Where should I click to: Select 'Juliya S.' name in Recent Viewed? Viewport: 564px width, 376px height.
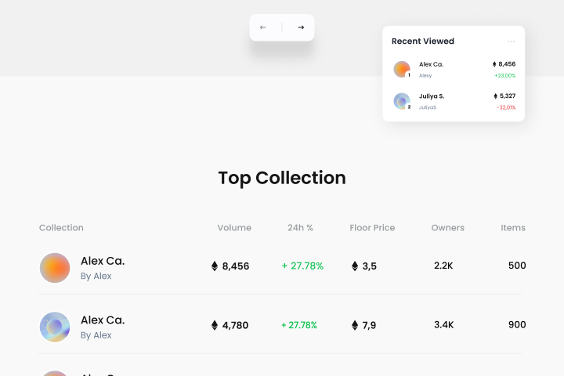[x=432, y=96]
